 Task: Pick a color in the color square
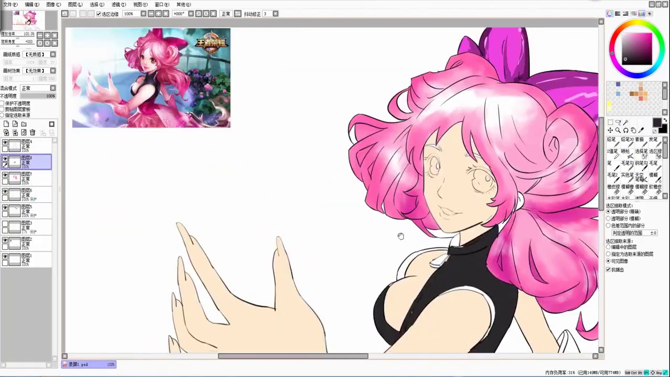coord(637,49)
